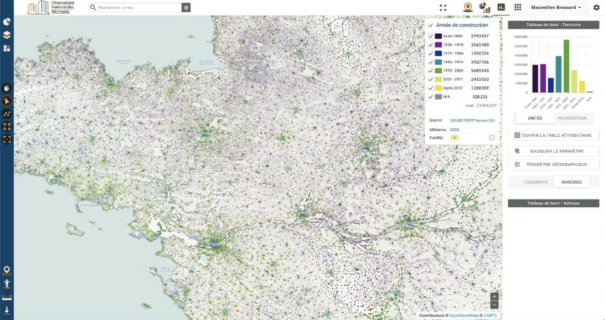Open the settings gear

tap(596, 8)
